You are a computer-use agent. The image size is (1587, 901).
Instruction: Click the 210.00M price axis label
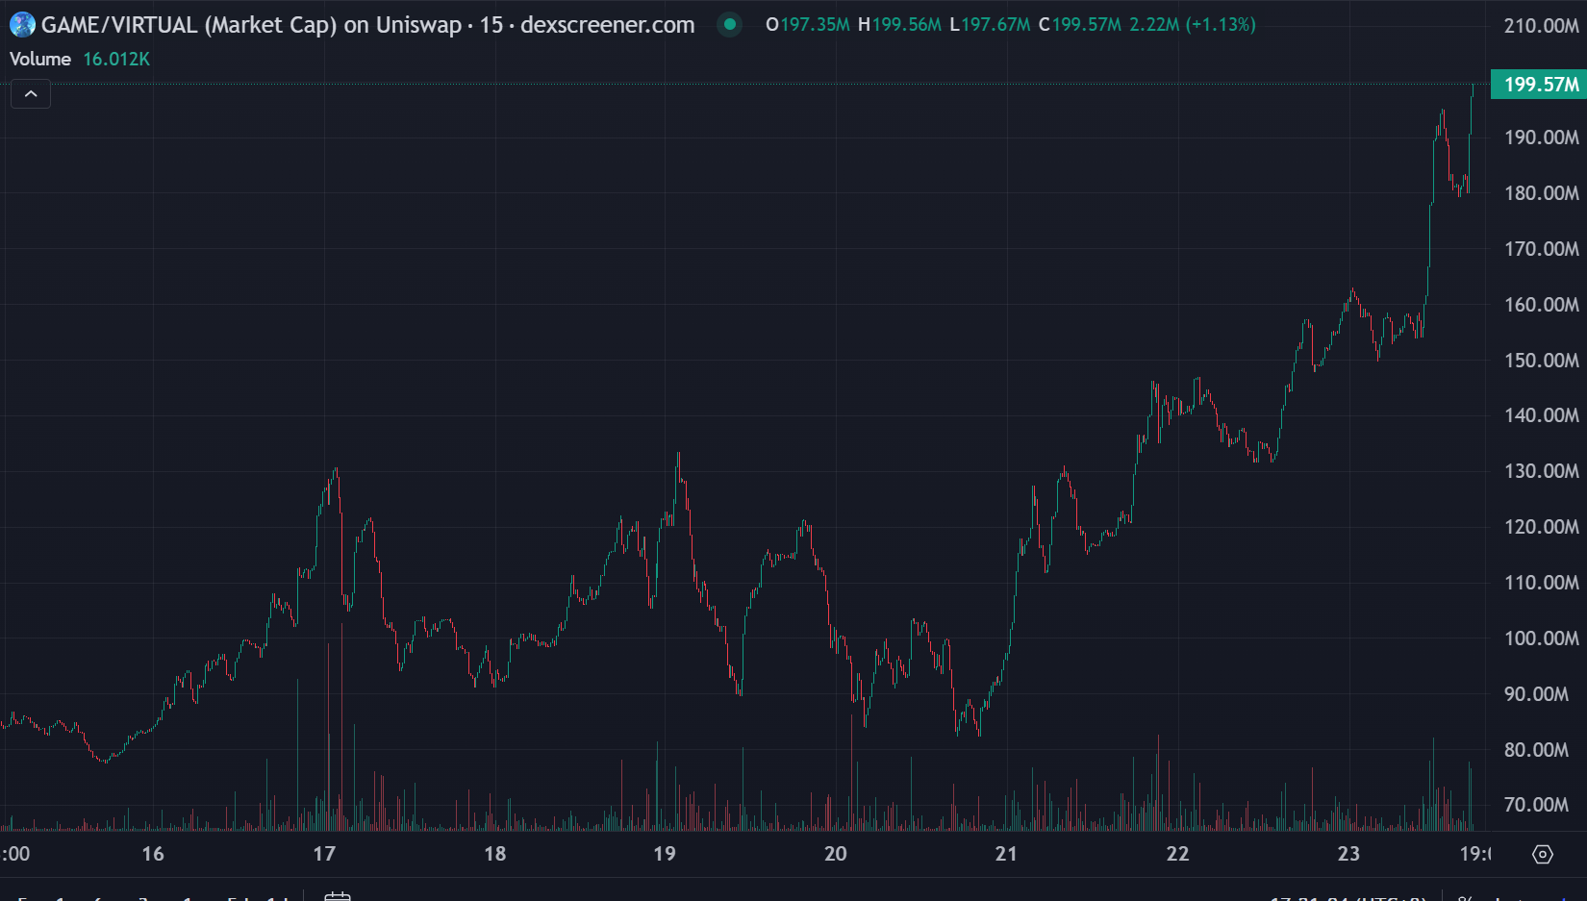click(1541, 26)
